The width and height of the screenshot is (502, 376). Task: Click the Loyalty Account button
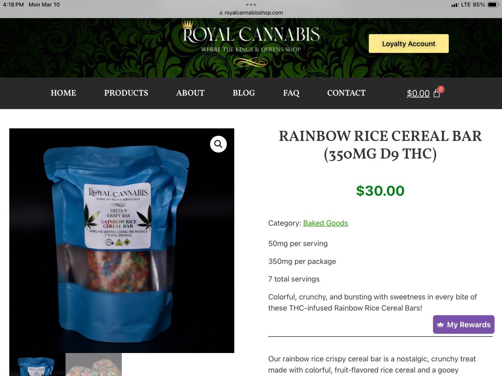click(x=409, y=43)
